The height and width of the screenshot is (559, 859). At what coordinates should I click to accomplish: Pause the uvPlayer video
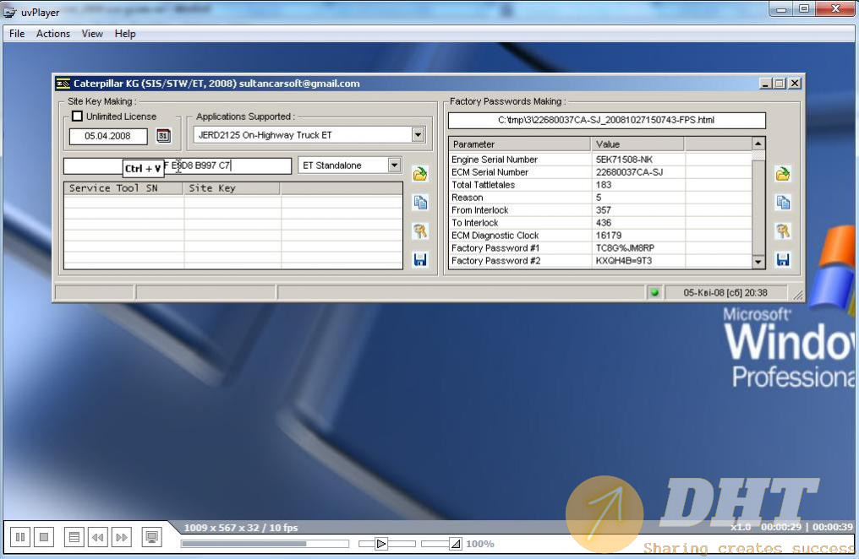pos(20,537)
